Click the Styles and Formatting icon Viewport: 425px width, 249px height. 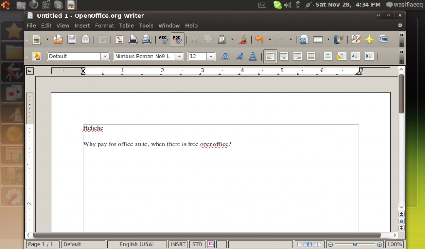pyautogui.click(x=37, y=56)
